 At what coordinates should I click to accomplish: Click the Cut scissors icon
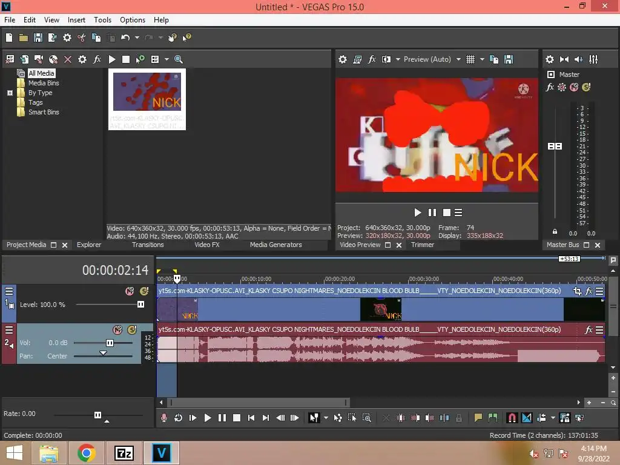click(82, 38)
